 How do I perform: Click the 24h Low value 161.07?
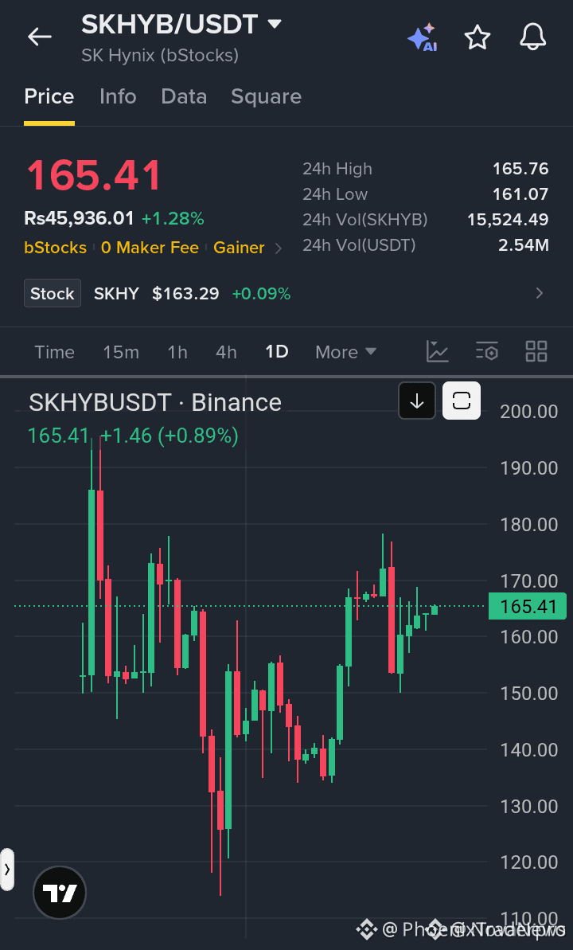[x=521, y=194]
